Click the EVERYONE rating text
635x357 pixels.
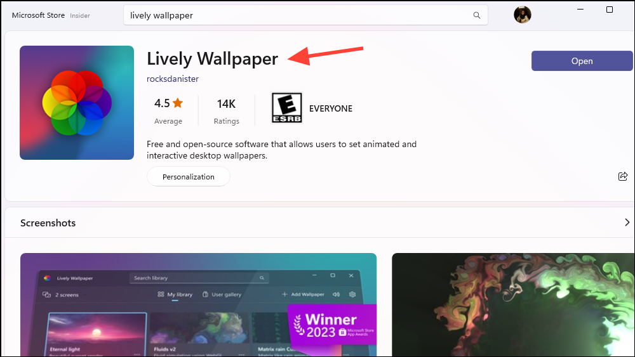pyautogui.click(x=330, y=108)
